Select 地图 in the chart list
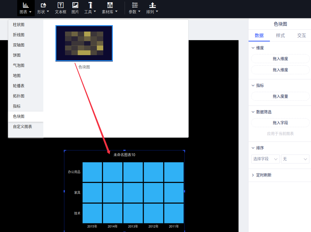This screenshot has width=311, height=232. [x=17, y=76]
